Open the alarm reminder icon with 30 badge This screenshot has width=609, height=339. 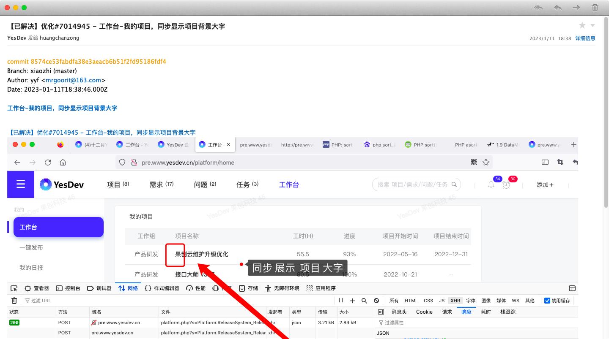click(506, 184)
